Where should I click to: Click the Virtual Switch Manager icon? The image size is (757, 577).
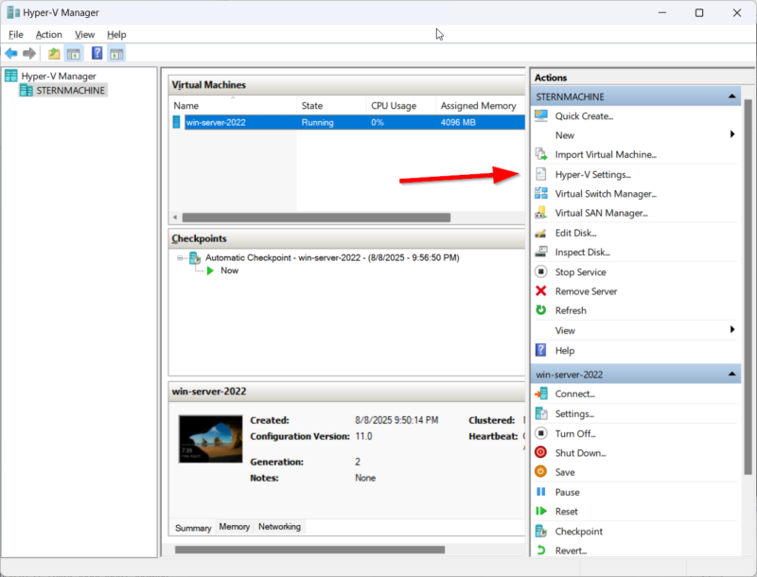tap(541, 194)
